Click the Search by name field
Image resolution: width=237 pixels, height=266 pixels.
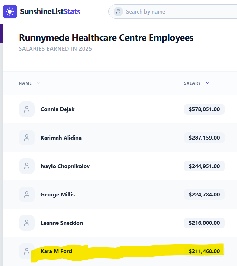[x=172, y=11]
